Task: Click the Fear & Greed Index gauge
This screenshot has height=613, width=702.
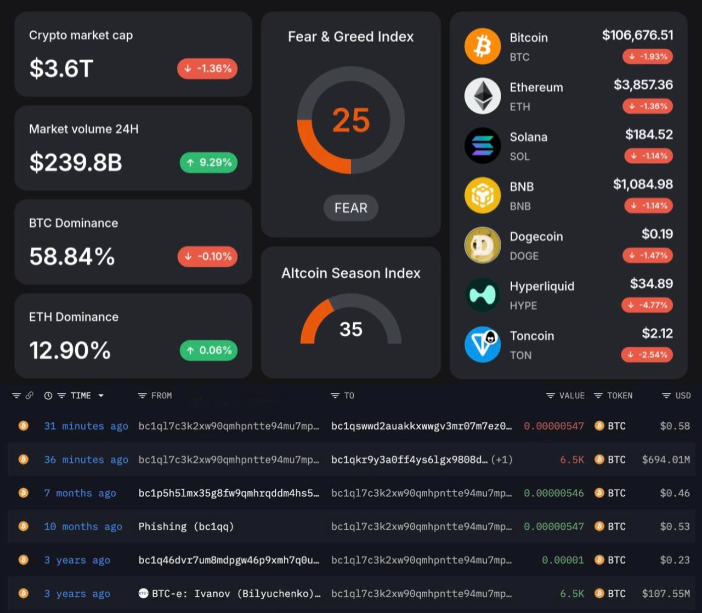Action: click(x=351, y=121)
